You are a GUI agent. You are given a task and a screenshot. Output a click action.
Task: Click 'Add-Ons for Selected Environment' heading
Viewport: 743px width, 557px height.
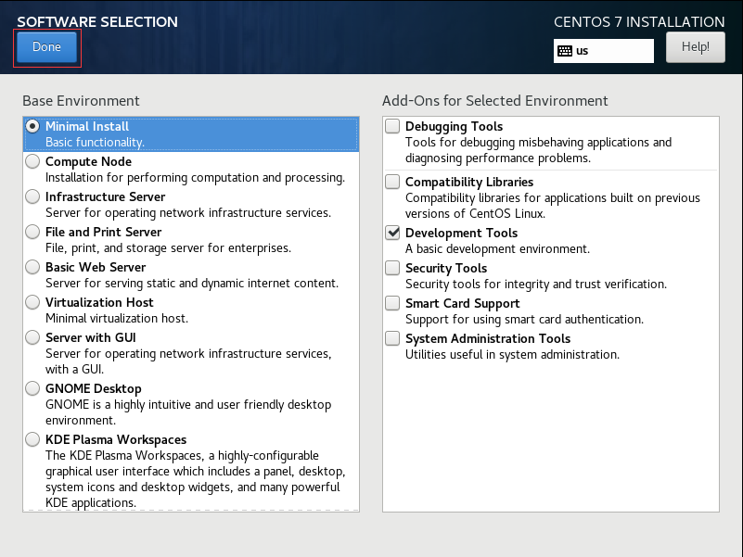[494, 101]
